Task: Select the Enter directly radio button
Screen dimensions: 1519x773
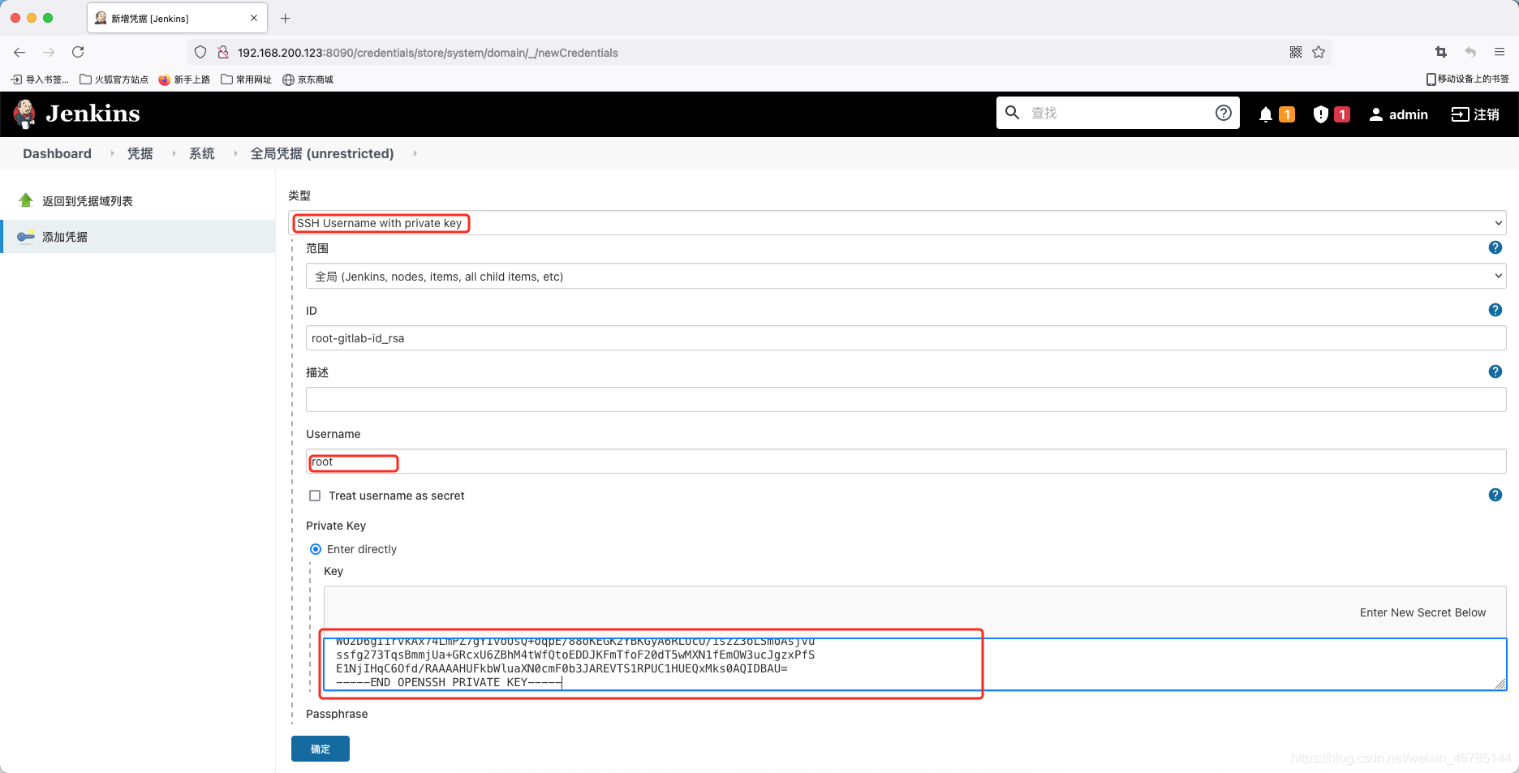Action: [316, 549]
